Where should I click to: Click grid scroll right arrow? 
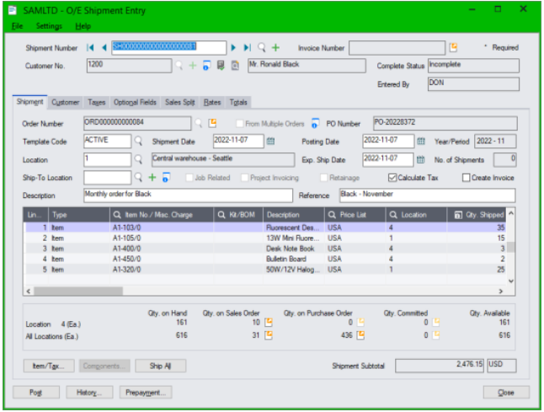pos(501,291)
